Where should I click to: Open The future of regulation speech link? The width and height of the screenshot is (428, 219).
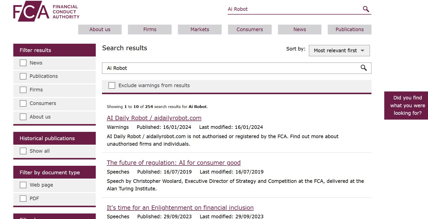174,163
